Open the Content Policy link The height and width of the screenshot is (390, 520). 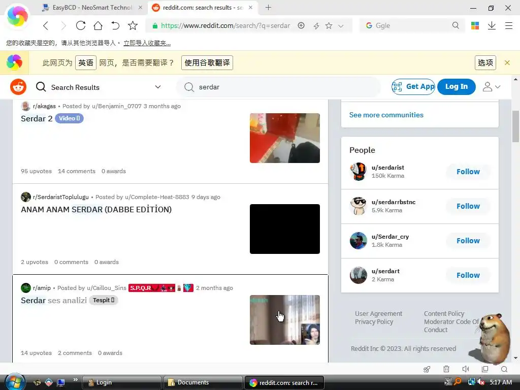point(444,313)
